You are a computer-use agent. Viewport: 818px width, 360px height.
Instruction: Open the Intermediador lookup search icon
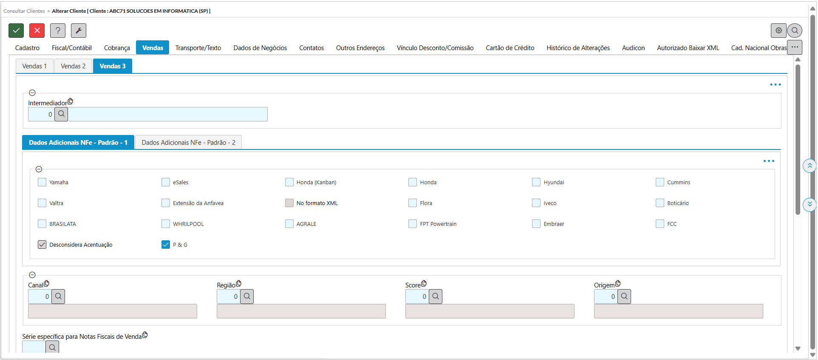(61, 114)
